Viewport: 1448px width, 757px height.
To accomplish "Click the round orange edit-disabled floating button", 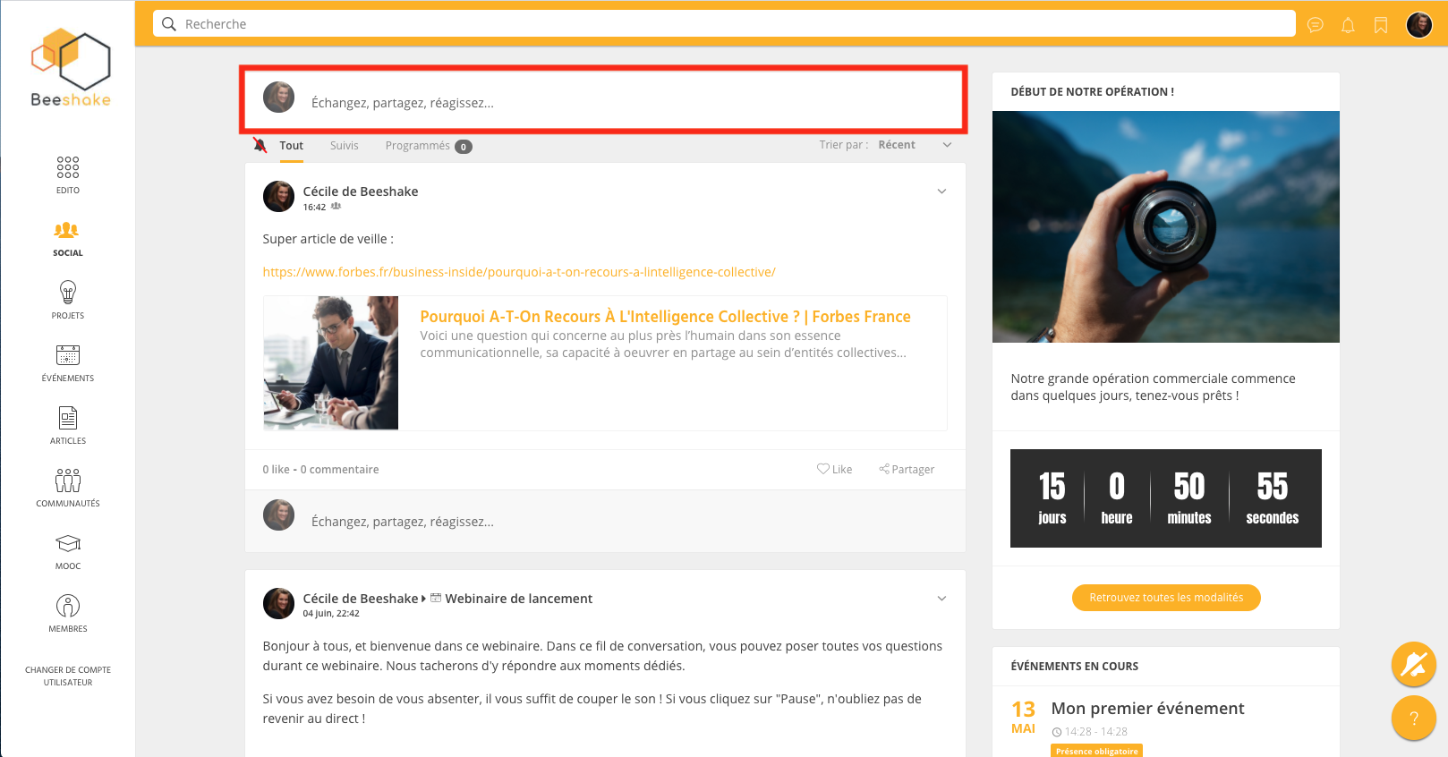I will (x=1414, y=665).
